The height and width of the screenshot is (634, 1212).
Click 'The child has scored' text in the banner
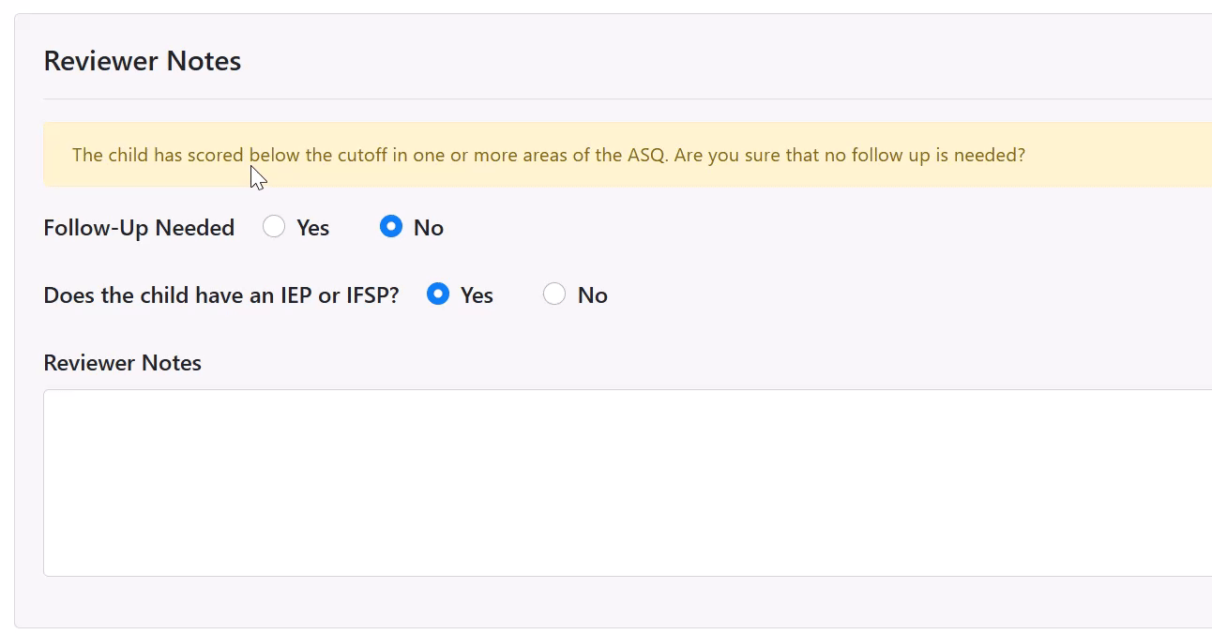coord(158,155)
